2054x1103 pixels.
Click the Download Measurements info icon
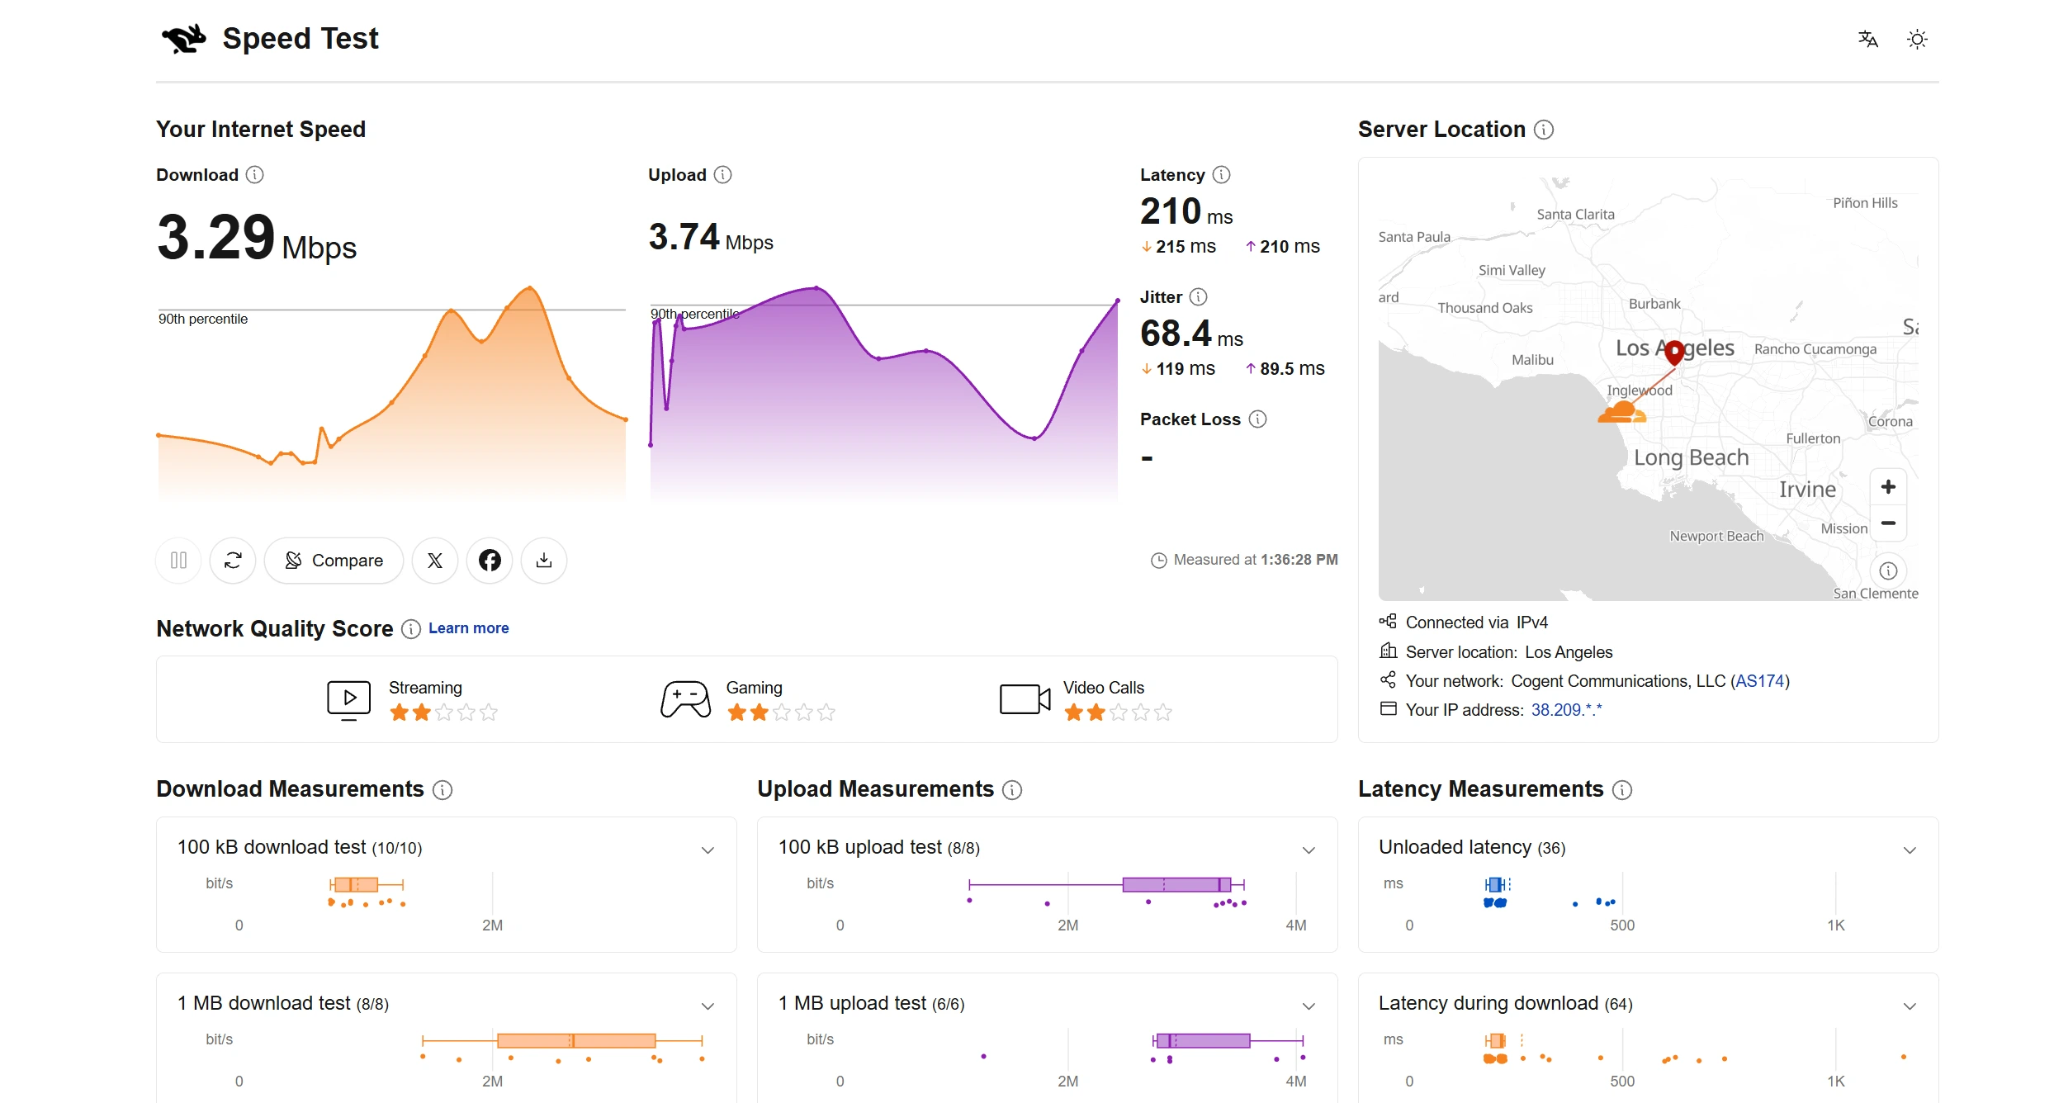coord(443,790)
